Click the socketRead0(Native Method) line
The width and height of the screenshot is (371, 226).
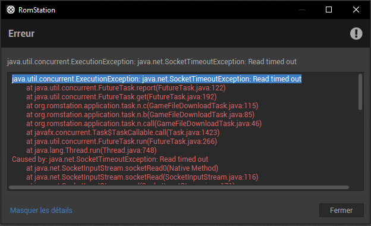tap(122, 168)
